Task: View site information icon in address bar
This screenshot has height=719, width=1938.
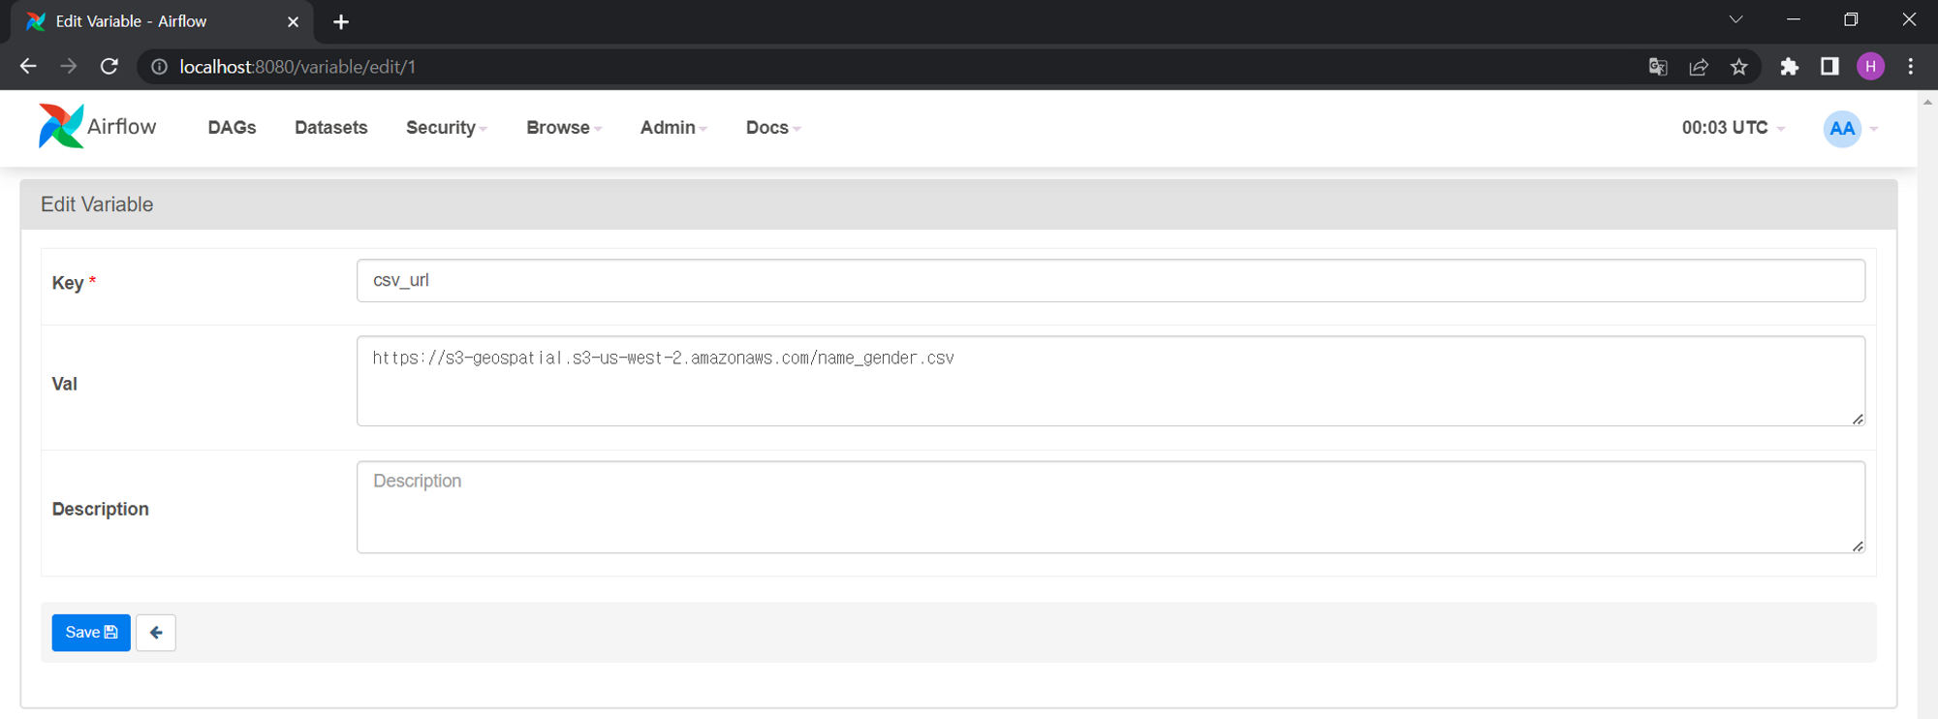Action: coord(159,67)
